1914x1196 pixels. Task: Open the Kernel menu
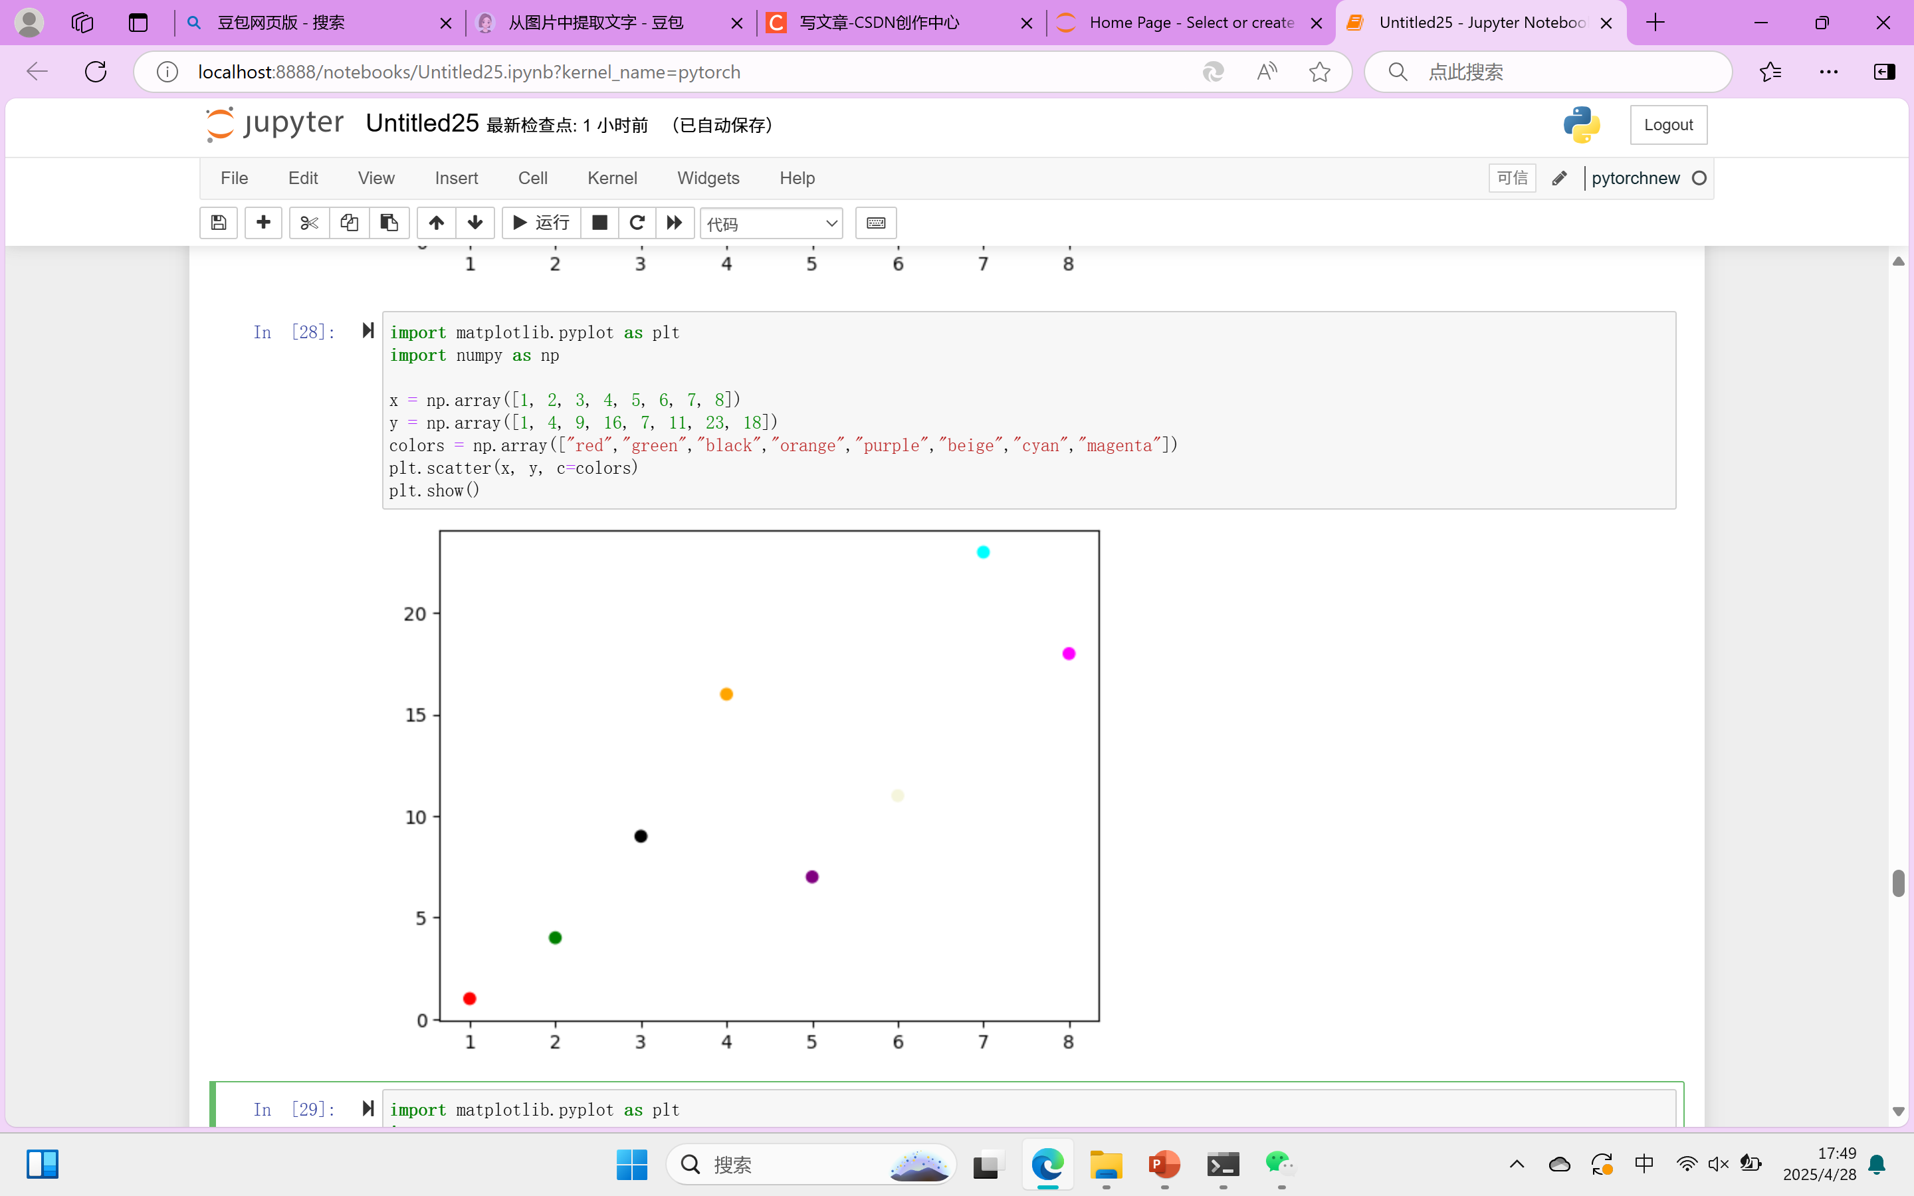coord(611,178)
